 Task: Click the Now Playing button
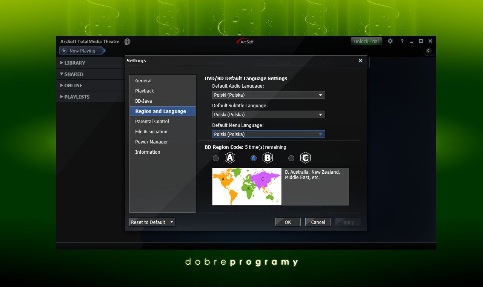(x=82, y=51)
